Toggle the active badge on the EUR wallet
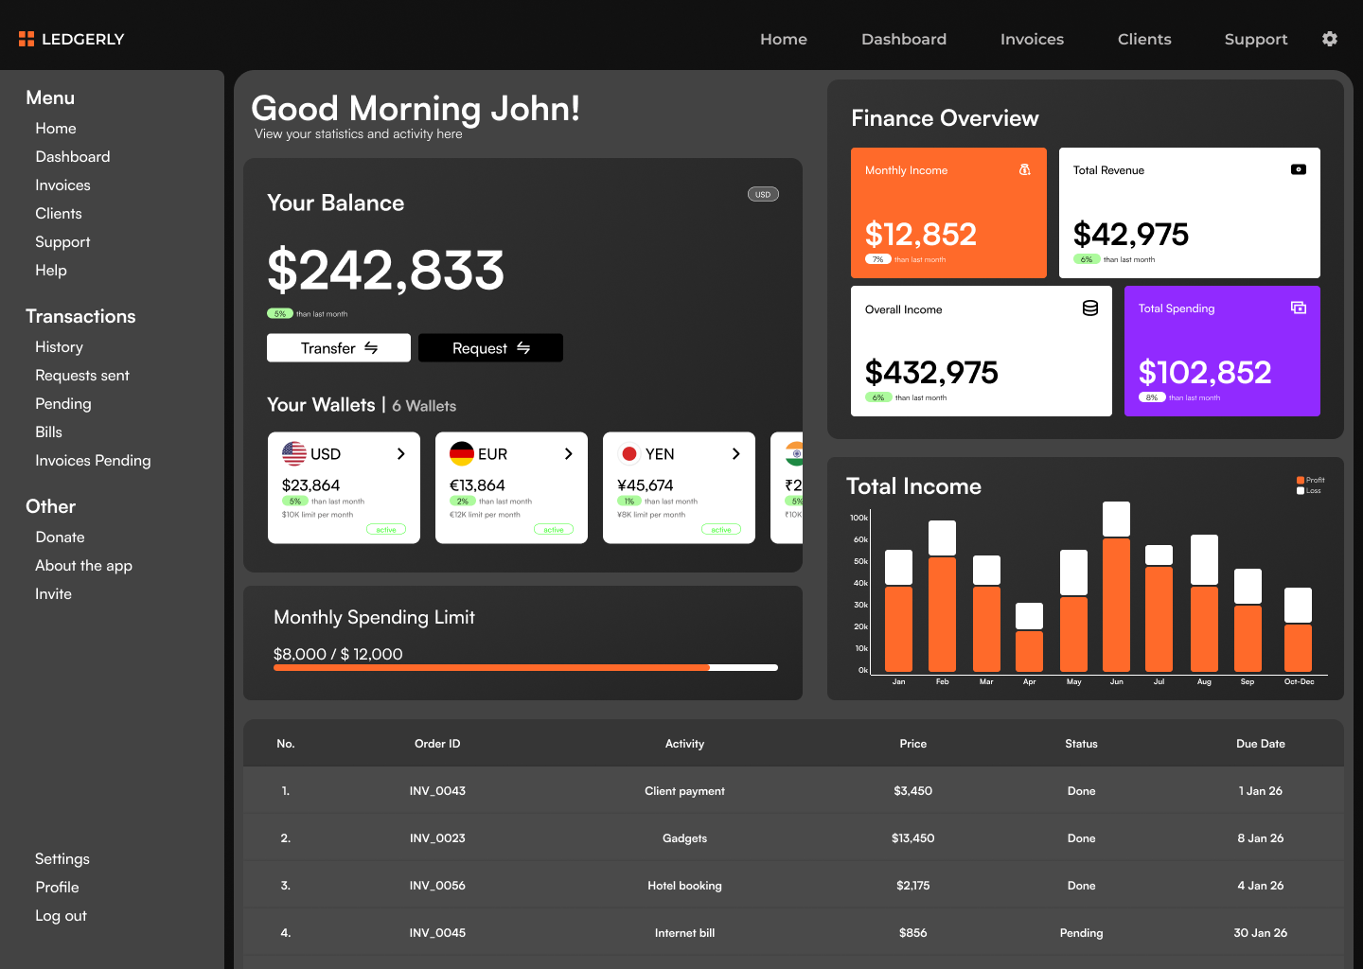The image size is (1363, 969). [x=555, y=530]
